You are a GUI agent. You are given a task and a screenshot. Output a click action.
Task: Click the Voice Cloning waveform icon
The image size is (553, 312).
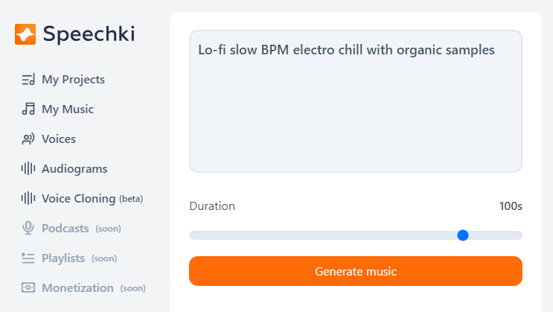pos(28,198)
